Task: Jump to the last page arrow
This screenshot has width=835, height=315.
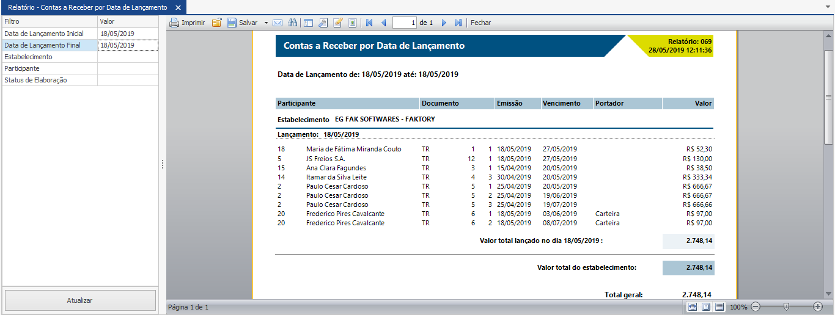Action: [x=458, y=23]
